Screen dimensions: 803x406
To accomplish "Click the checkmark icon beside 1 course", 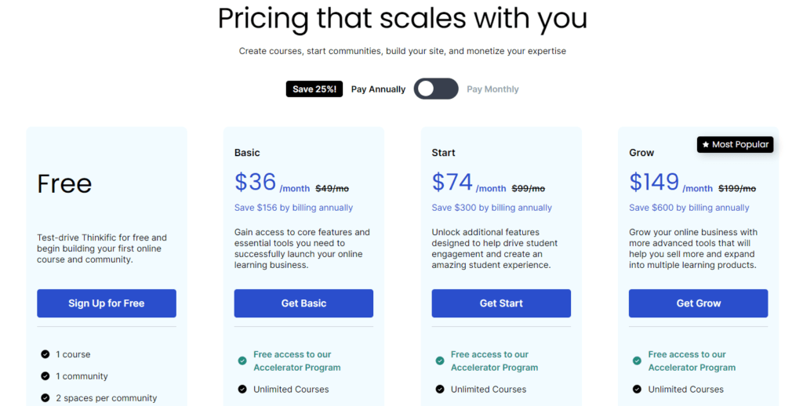I will point(45,354).
